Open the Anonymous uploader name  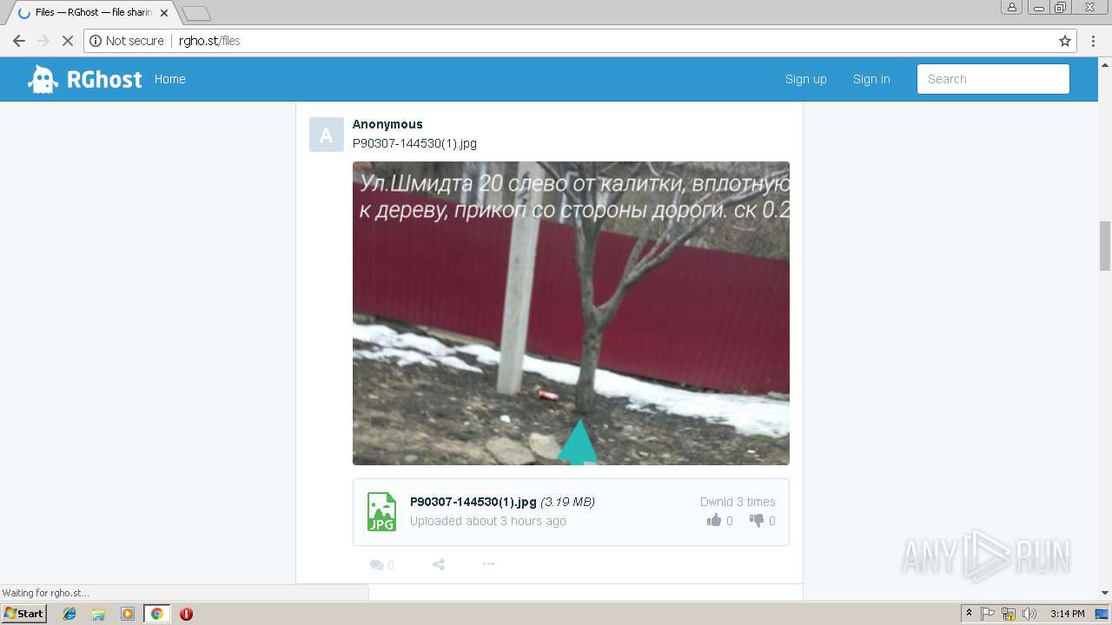(x=387, y=124)
